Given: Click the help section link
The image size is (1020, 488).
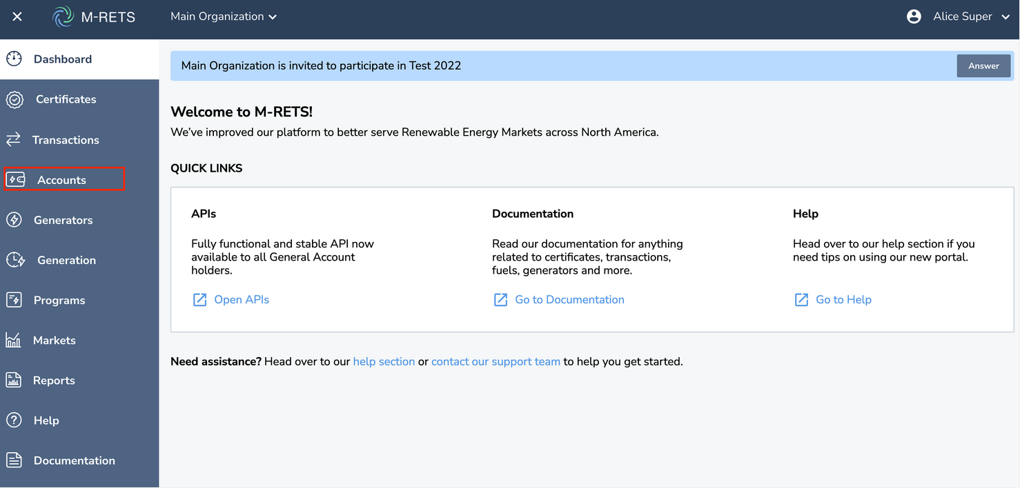Looking at the screenshot, I should pyautogui.click(x=384, y=361).
